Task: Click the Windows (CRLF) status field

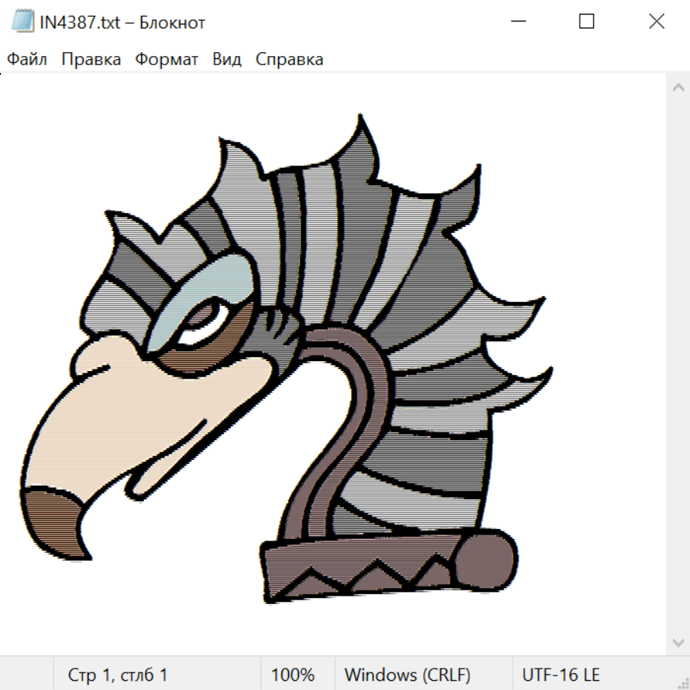Action: click(407, 675)
